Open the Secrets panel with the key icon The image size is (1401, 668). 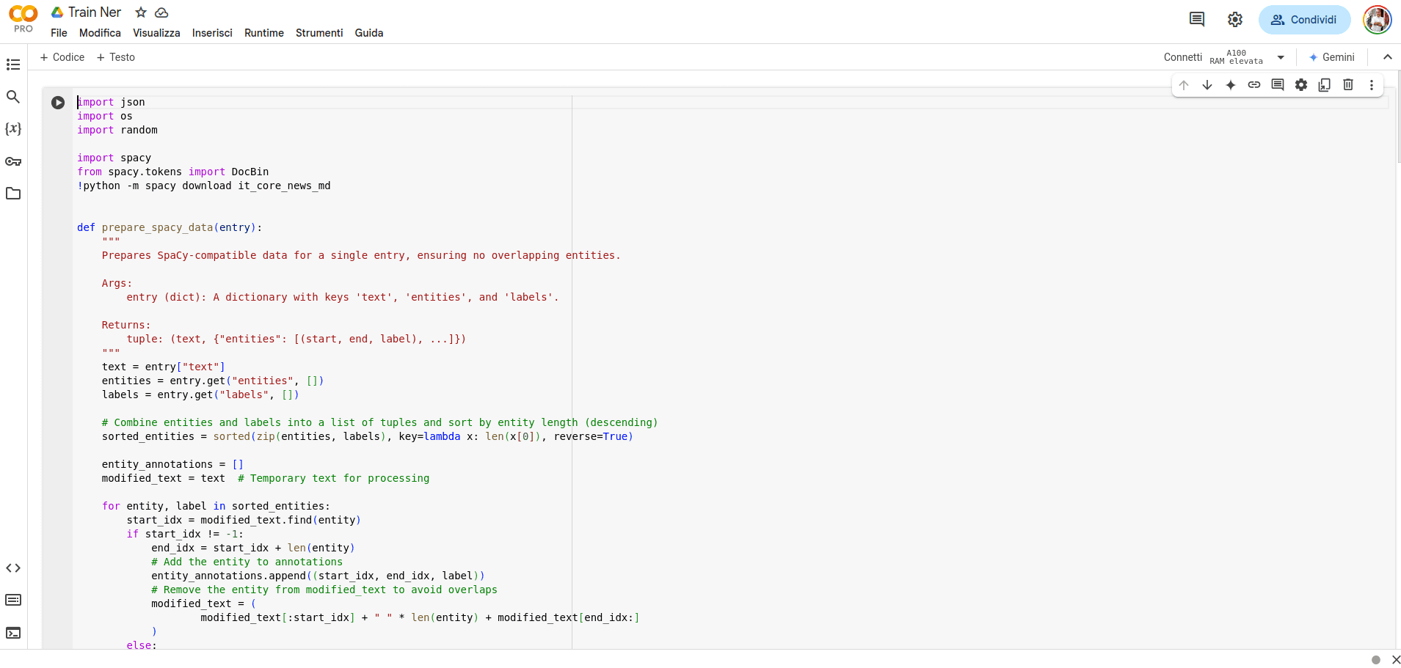13,161
